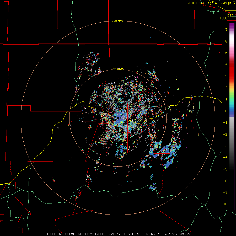Click the 3 value on color scale
Image resolution: width=236 pixels, height=236 pixels.
226,76
